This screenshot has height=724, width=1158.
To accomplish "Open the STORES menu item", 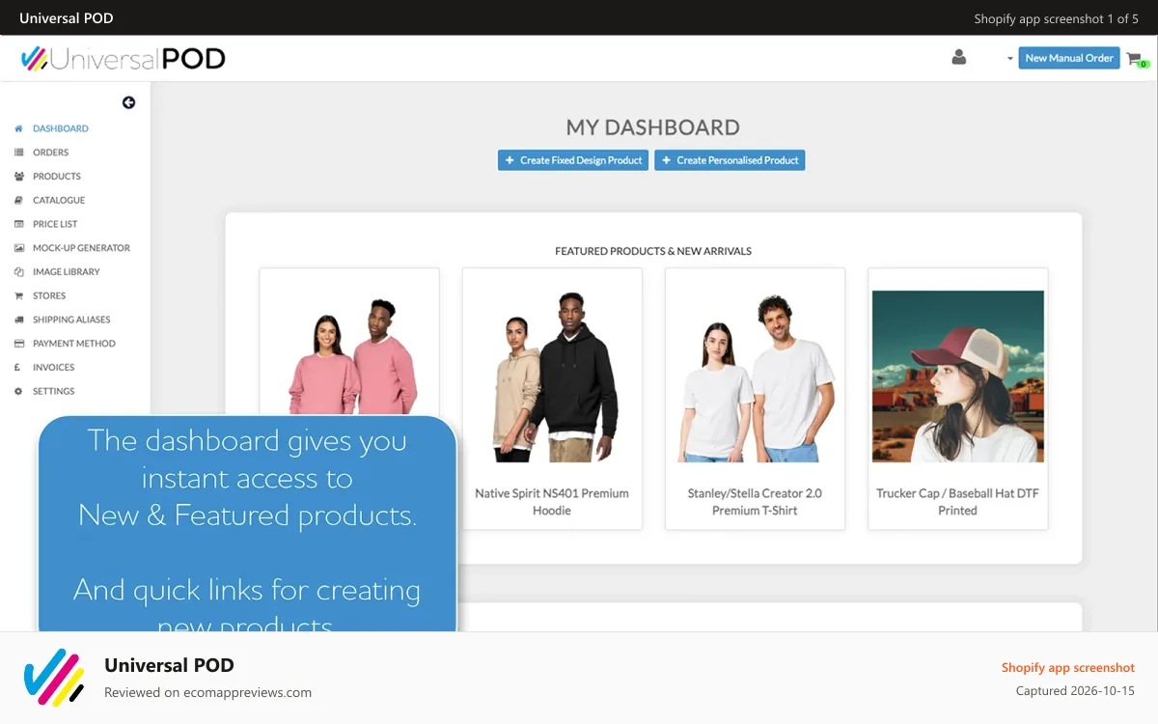I will tap(49, 296).
